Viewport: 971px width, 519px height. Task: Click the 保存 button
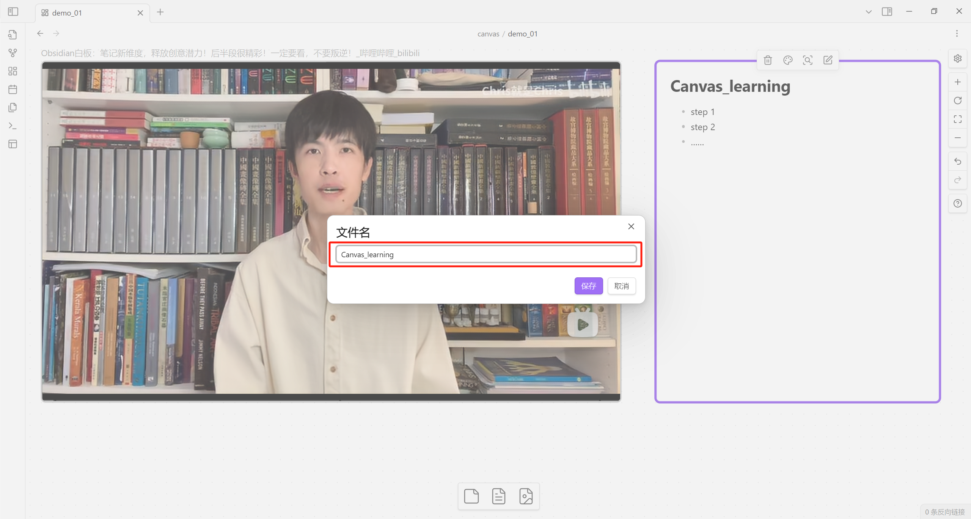point(588,286)
